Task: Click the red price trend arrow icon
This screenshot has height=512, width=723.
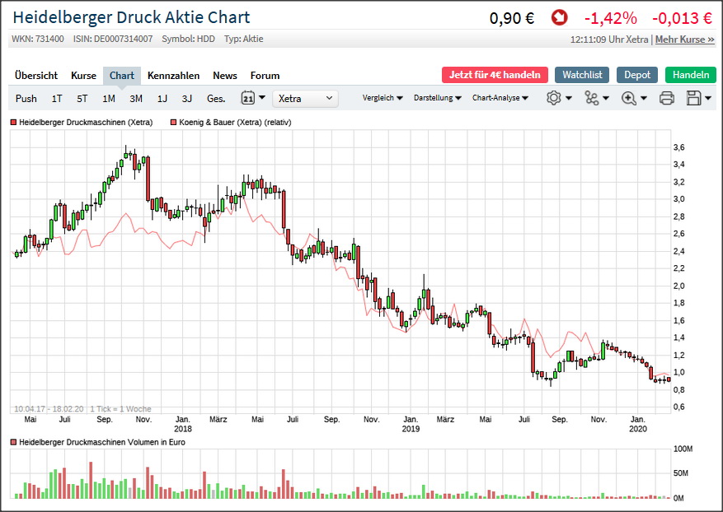Action: (x=559, y=18)
